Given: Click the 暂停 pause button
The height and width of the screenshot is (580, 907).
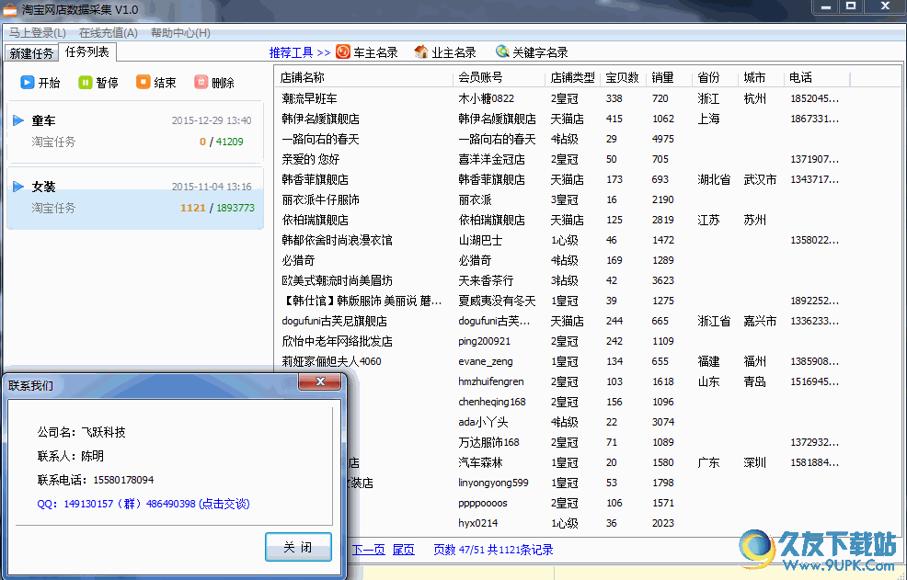Looking at the screenshot, I should (x=98, y=83).
